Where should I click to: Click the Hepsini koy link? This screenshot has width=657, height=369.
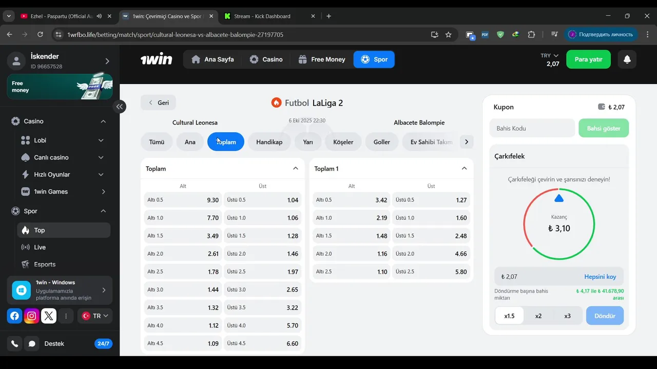(x=600, y=277)
